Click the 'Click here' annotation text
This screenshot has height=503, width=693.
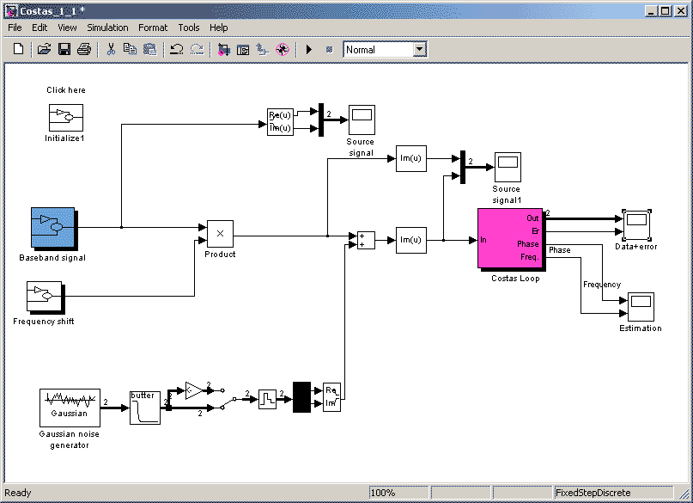[66, 89]
